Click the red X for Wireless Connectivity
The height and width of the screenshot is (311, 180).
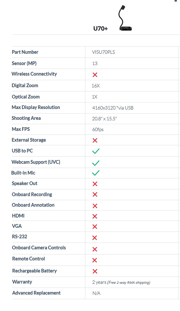tap(95, 75)
